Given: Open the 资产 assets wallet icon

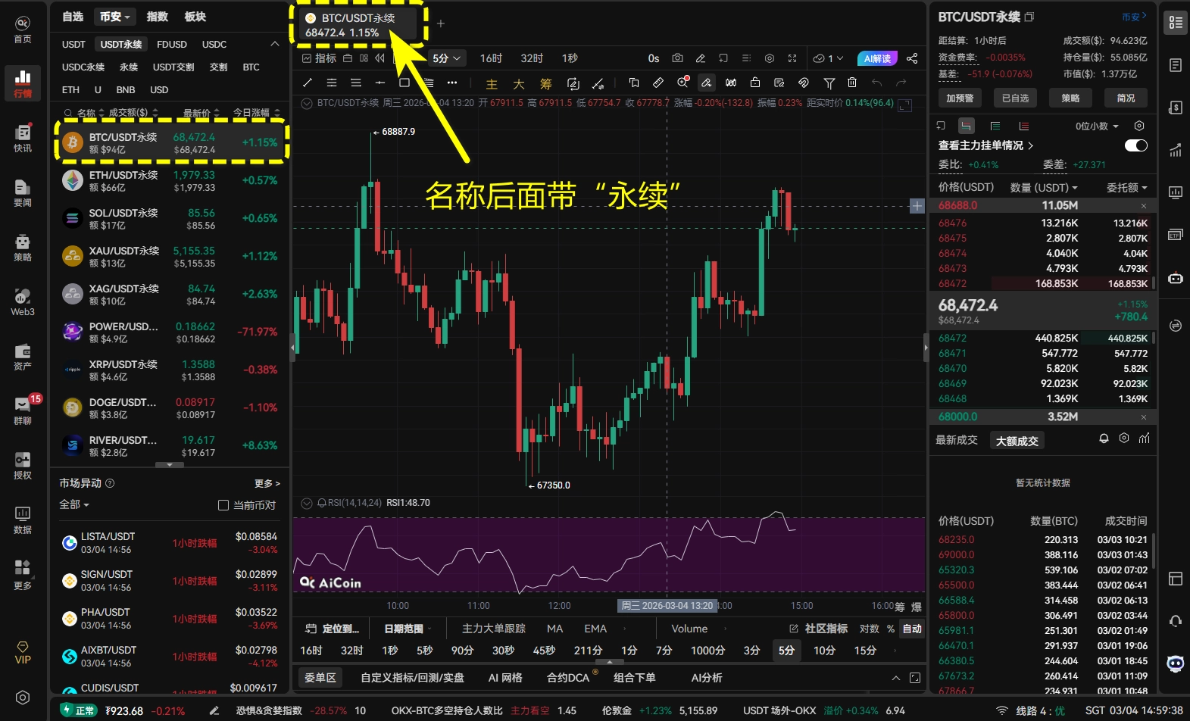Looking at the screenshot, I should (x=23, y=357).
